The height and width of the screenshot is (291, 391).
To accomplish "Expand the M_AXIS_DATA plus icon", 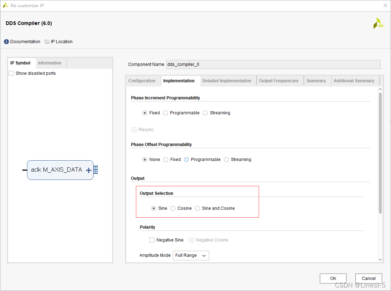I will (x=89, y=170).
